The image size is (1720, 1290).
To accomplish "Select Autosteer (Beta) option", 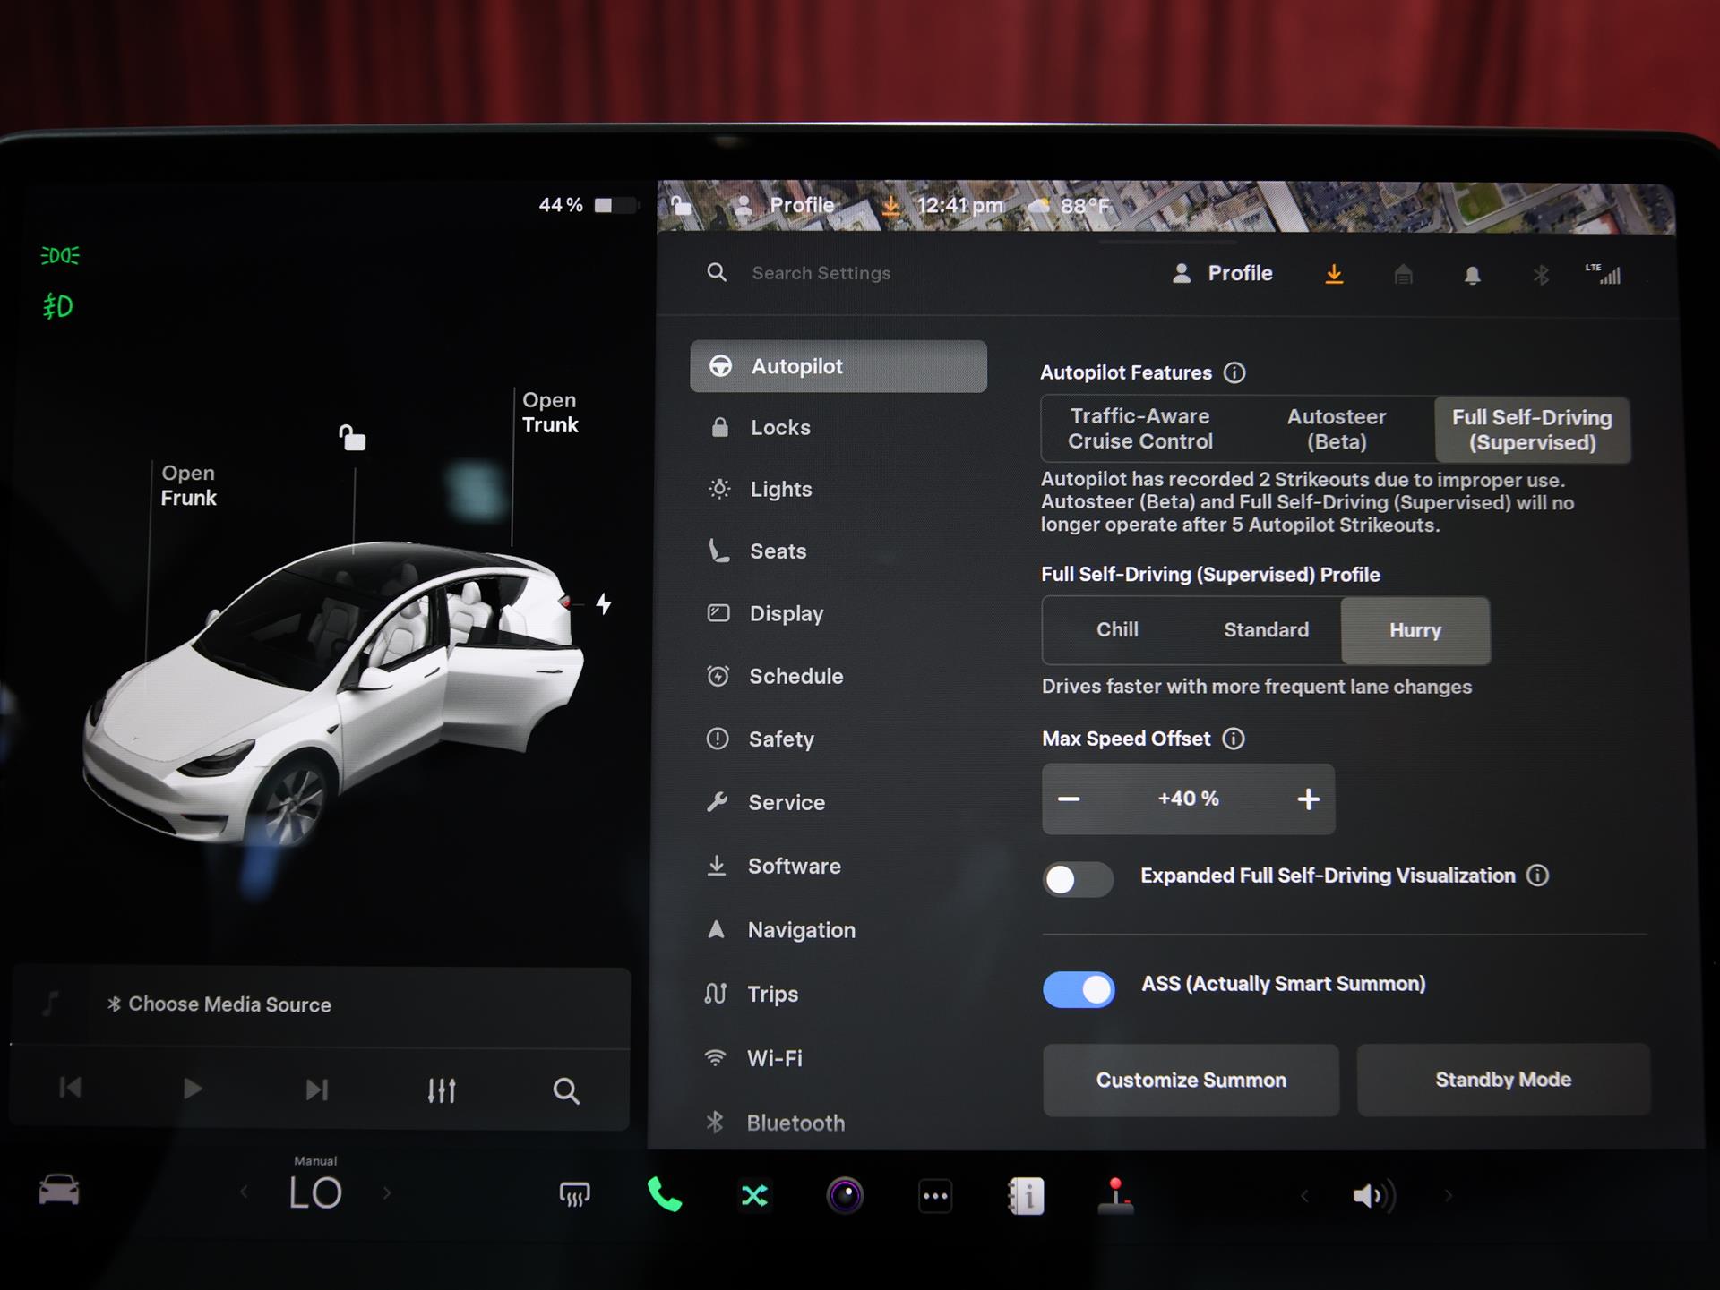I will [1336, 429].
